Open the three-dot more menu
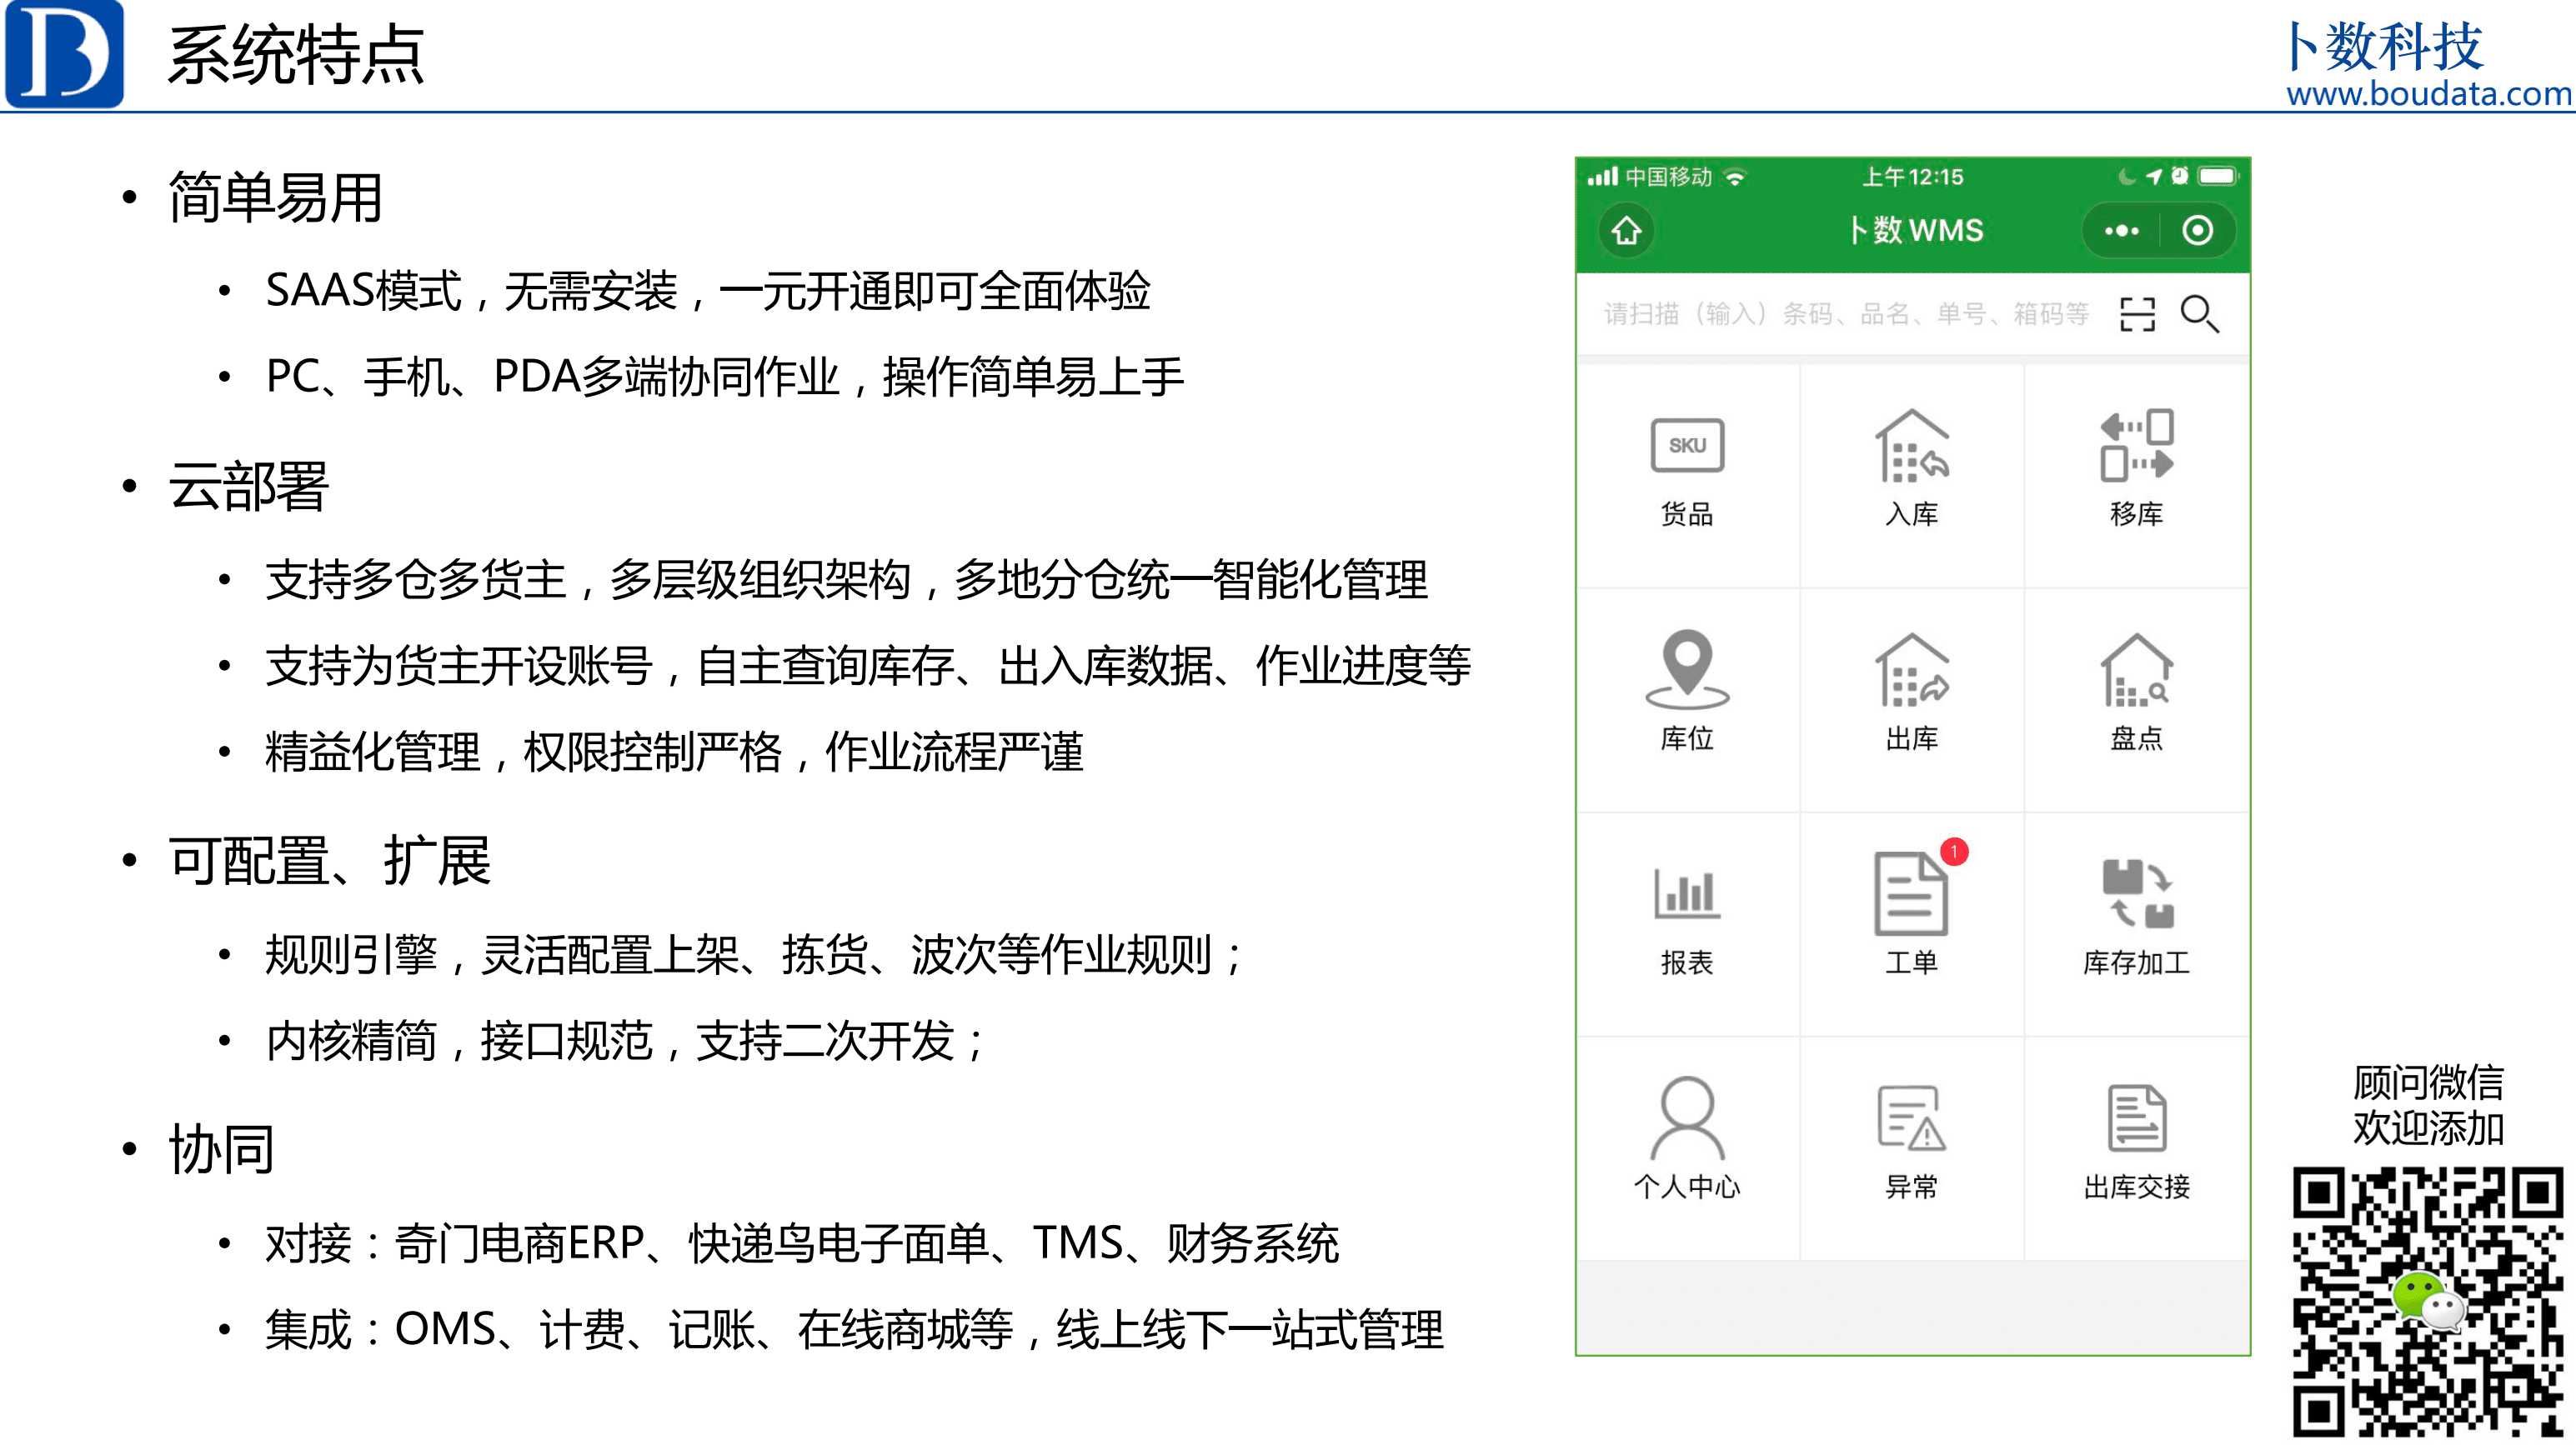Viewport: 2576px width, 1445px height. [2120, 231]
